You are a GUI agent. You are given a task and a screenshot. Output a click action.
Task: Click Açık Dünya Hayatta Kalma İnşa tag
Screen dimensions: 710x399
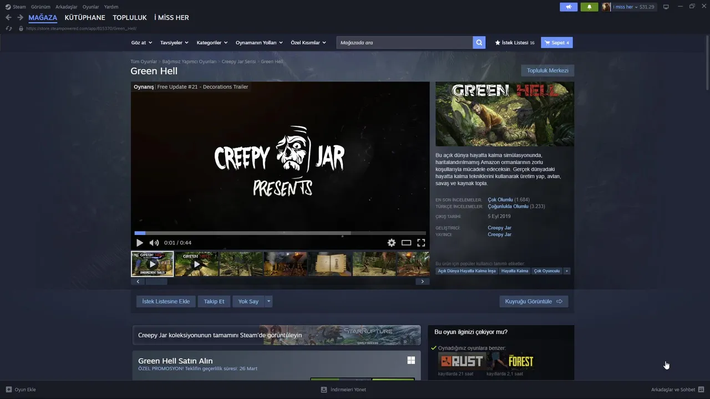tap(466, 271)
